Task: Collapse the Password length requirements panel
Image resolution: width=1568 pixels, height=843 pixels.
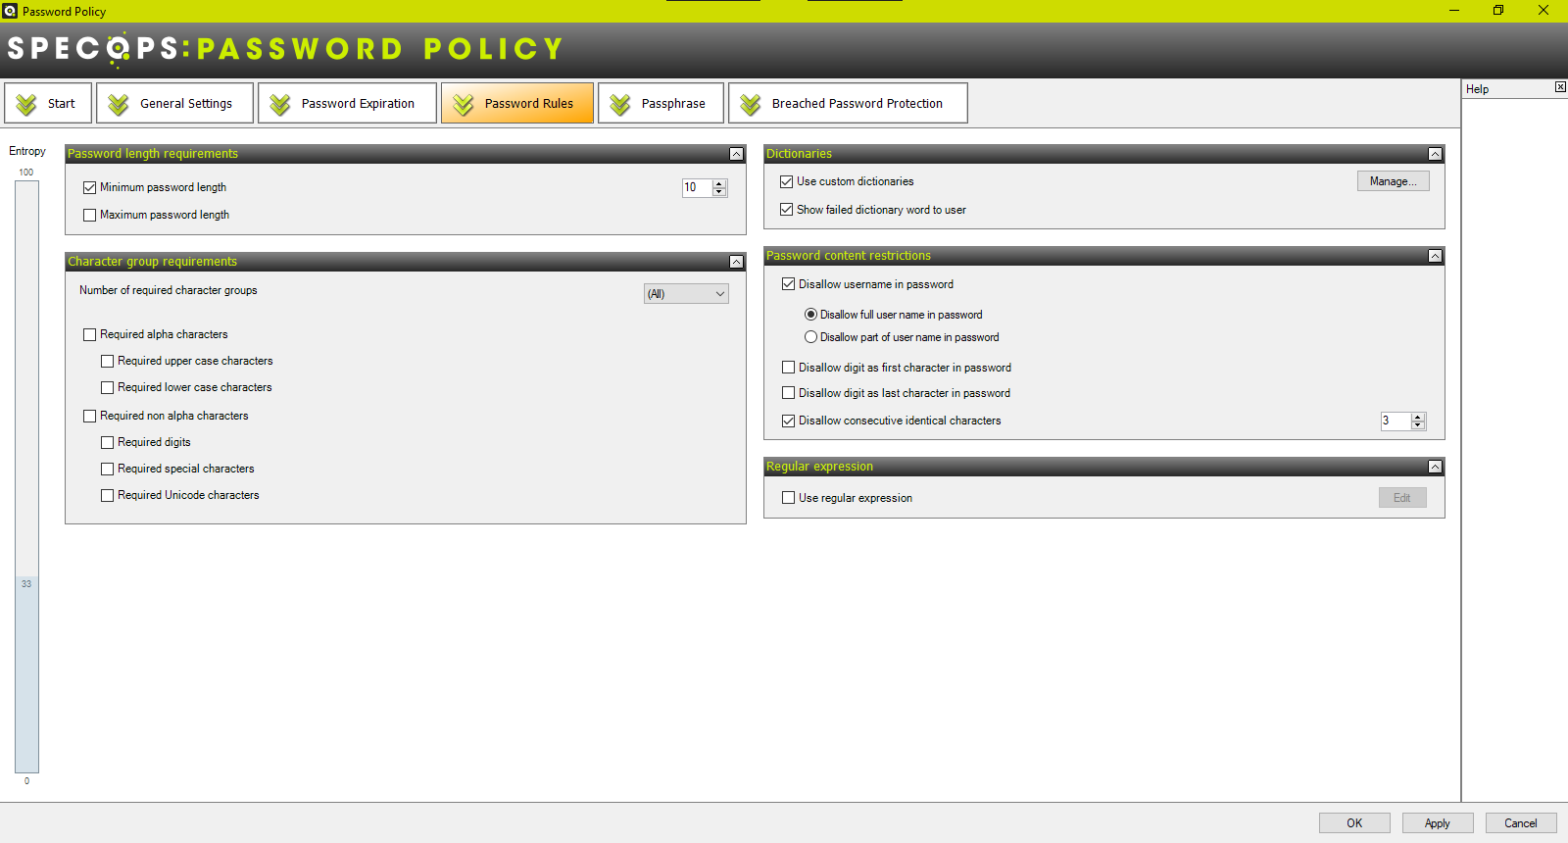Action: tap(736, 154)
